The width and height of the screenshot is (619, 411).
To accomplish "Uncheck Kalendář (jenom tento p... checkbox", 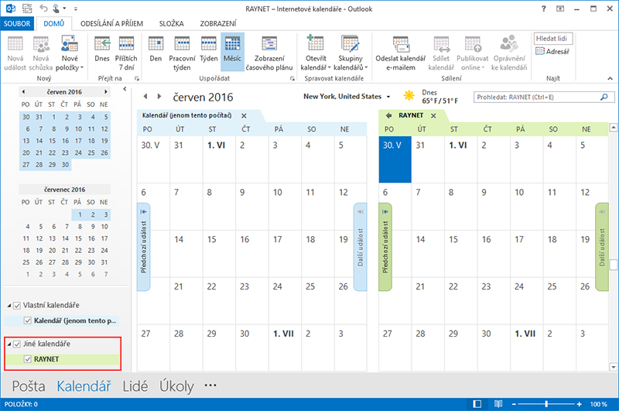I will click(27, 320).
